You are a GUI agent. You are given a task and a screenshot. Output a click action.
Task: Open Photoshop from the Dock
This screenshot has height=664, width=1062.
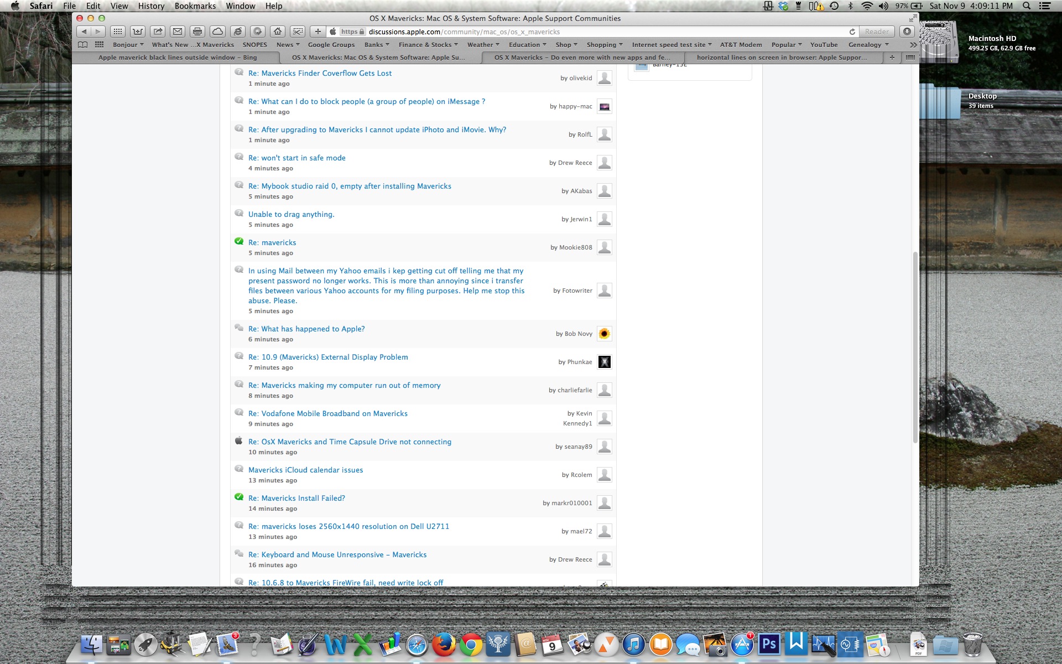[x=769, y=644]
